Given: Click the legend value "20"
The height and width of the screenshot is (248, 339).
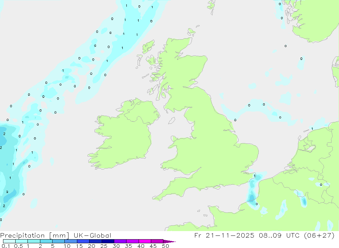Looking at the screenshot, I should click(92, 246).
